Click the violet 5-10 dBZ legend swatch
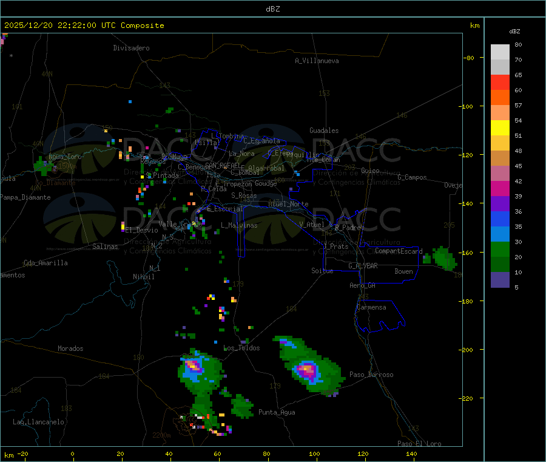Screen dimensions: 546x462 click(500, 280)
